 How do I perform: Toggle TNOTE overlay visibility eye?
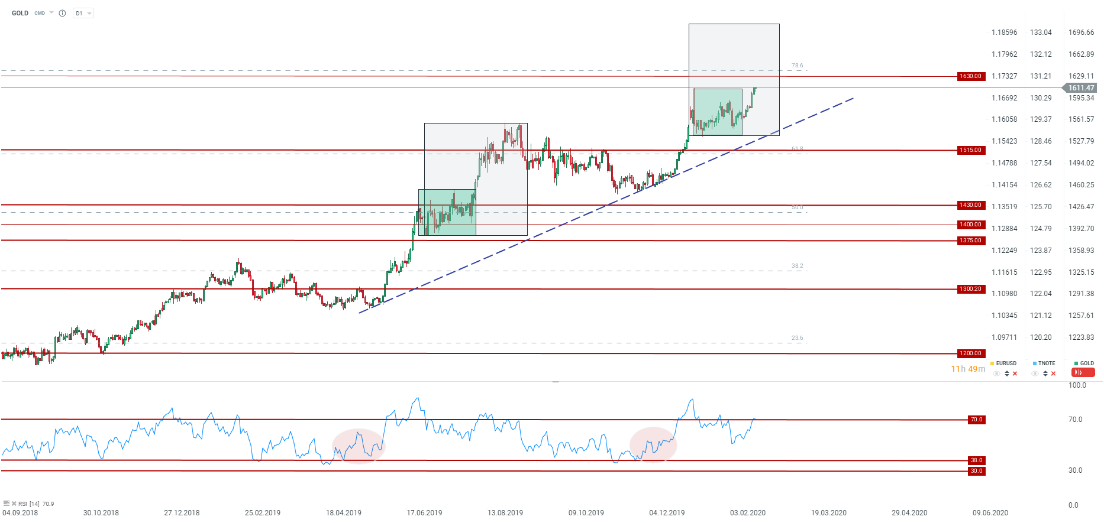[1035, 373]
